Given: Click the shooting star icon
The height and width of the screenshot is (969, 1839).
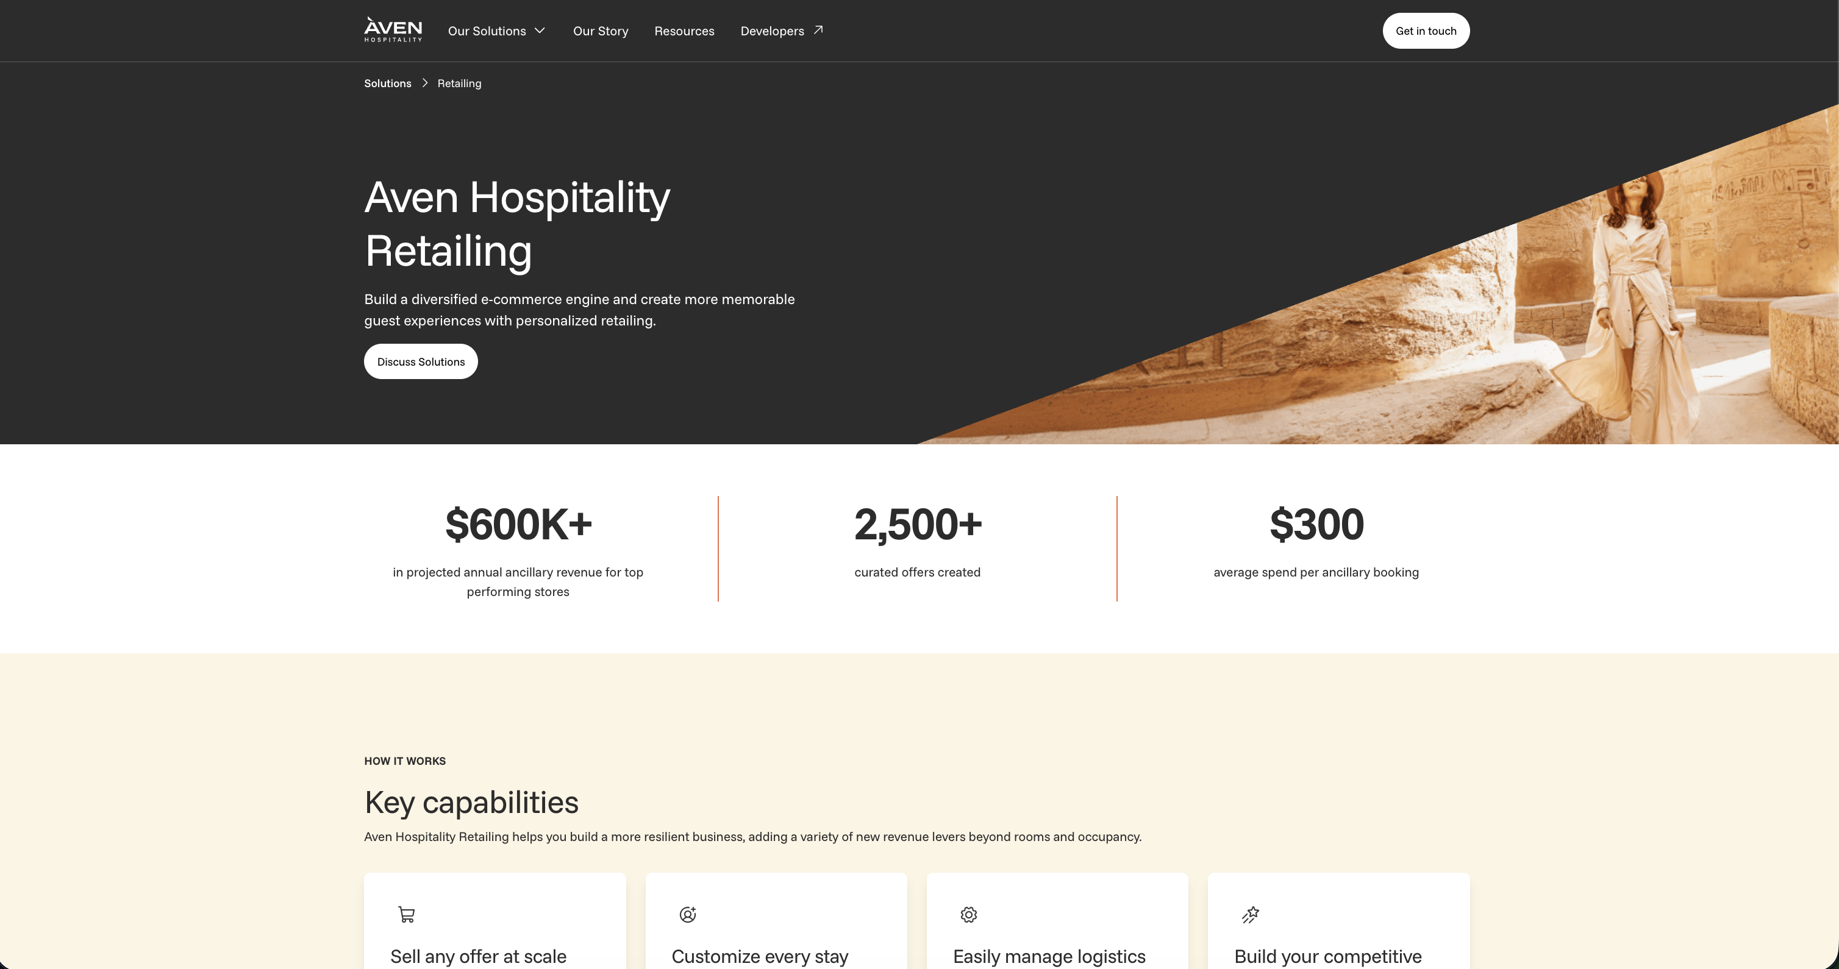Looking at the screenshot, I should pos(1250,914).
